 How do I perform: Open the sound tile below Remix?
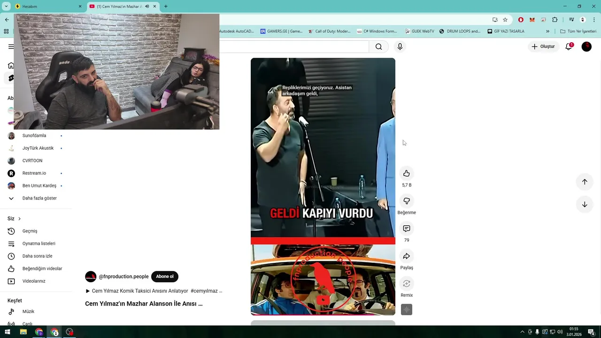point(407,310)
